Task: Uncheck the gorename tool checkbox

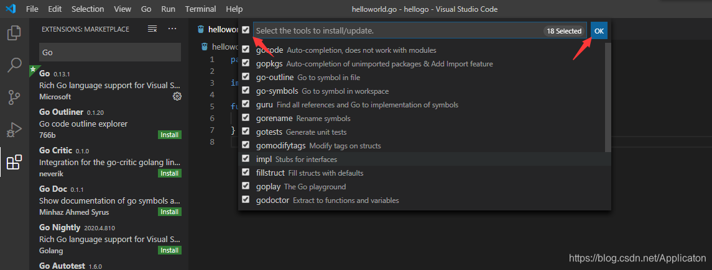Action: pyautogui.click(x=246, y=118)
